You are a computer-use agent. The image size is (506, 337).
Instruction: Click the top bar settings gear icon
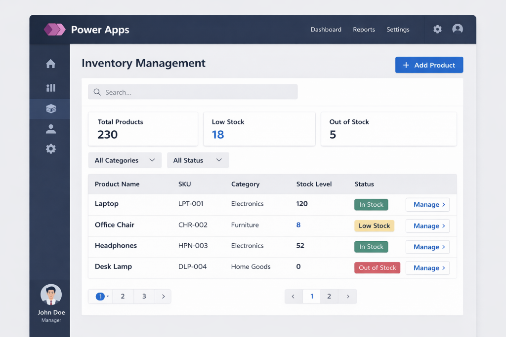[437, 30]
